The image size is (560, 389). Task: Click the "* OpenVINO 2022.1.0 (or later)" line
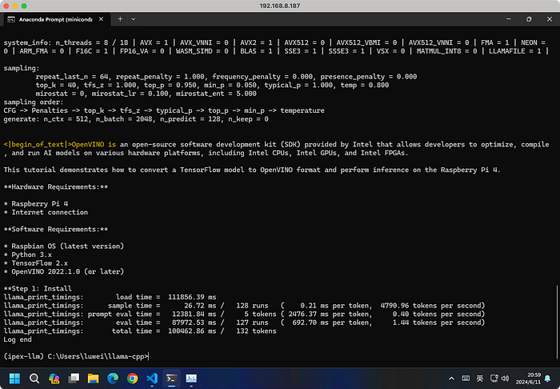tap(64, 271)
